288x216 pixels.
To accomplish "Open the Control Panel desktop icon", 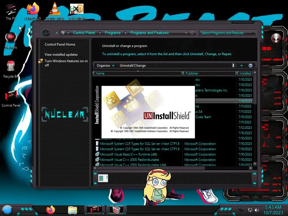I will [11, 98].
